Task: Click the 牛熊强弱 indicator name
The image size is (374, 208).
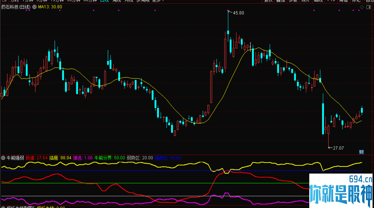Action: coord(15,158)
